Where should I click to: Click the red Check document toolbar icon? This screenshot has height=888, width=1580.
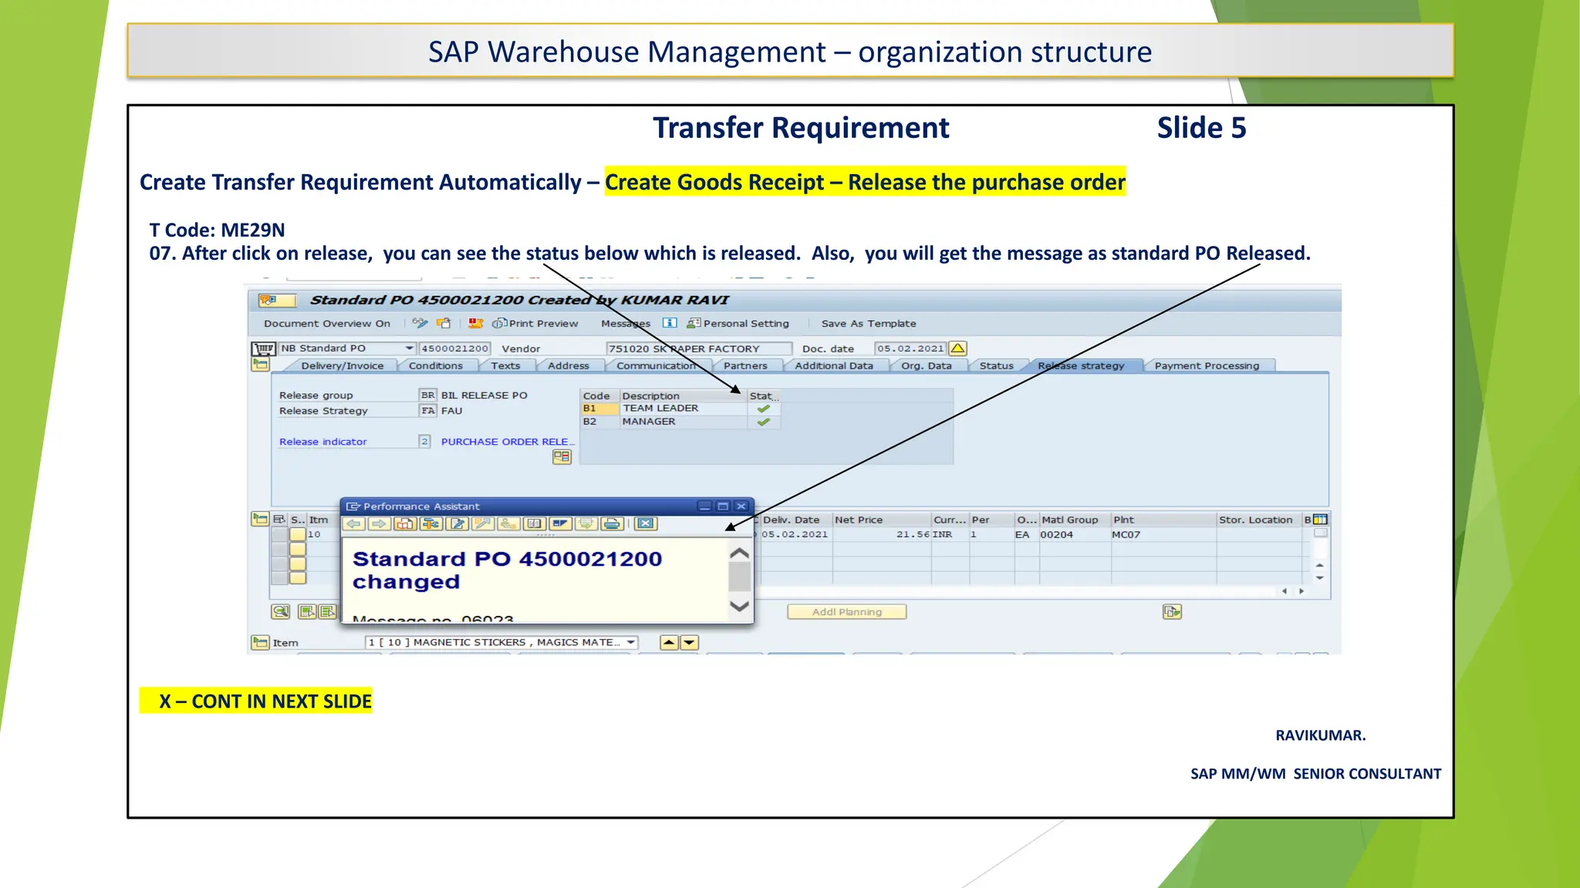476,323
